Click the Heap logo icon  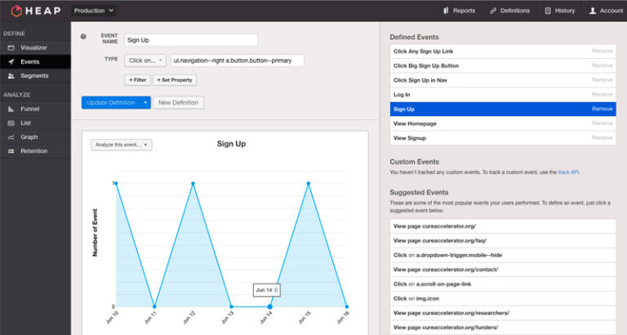click(16, 11)
